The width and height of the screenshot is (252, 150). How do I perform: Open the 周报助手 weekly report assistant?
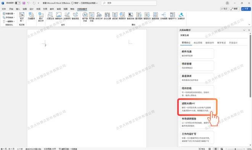(x=122, y=16)
